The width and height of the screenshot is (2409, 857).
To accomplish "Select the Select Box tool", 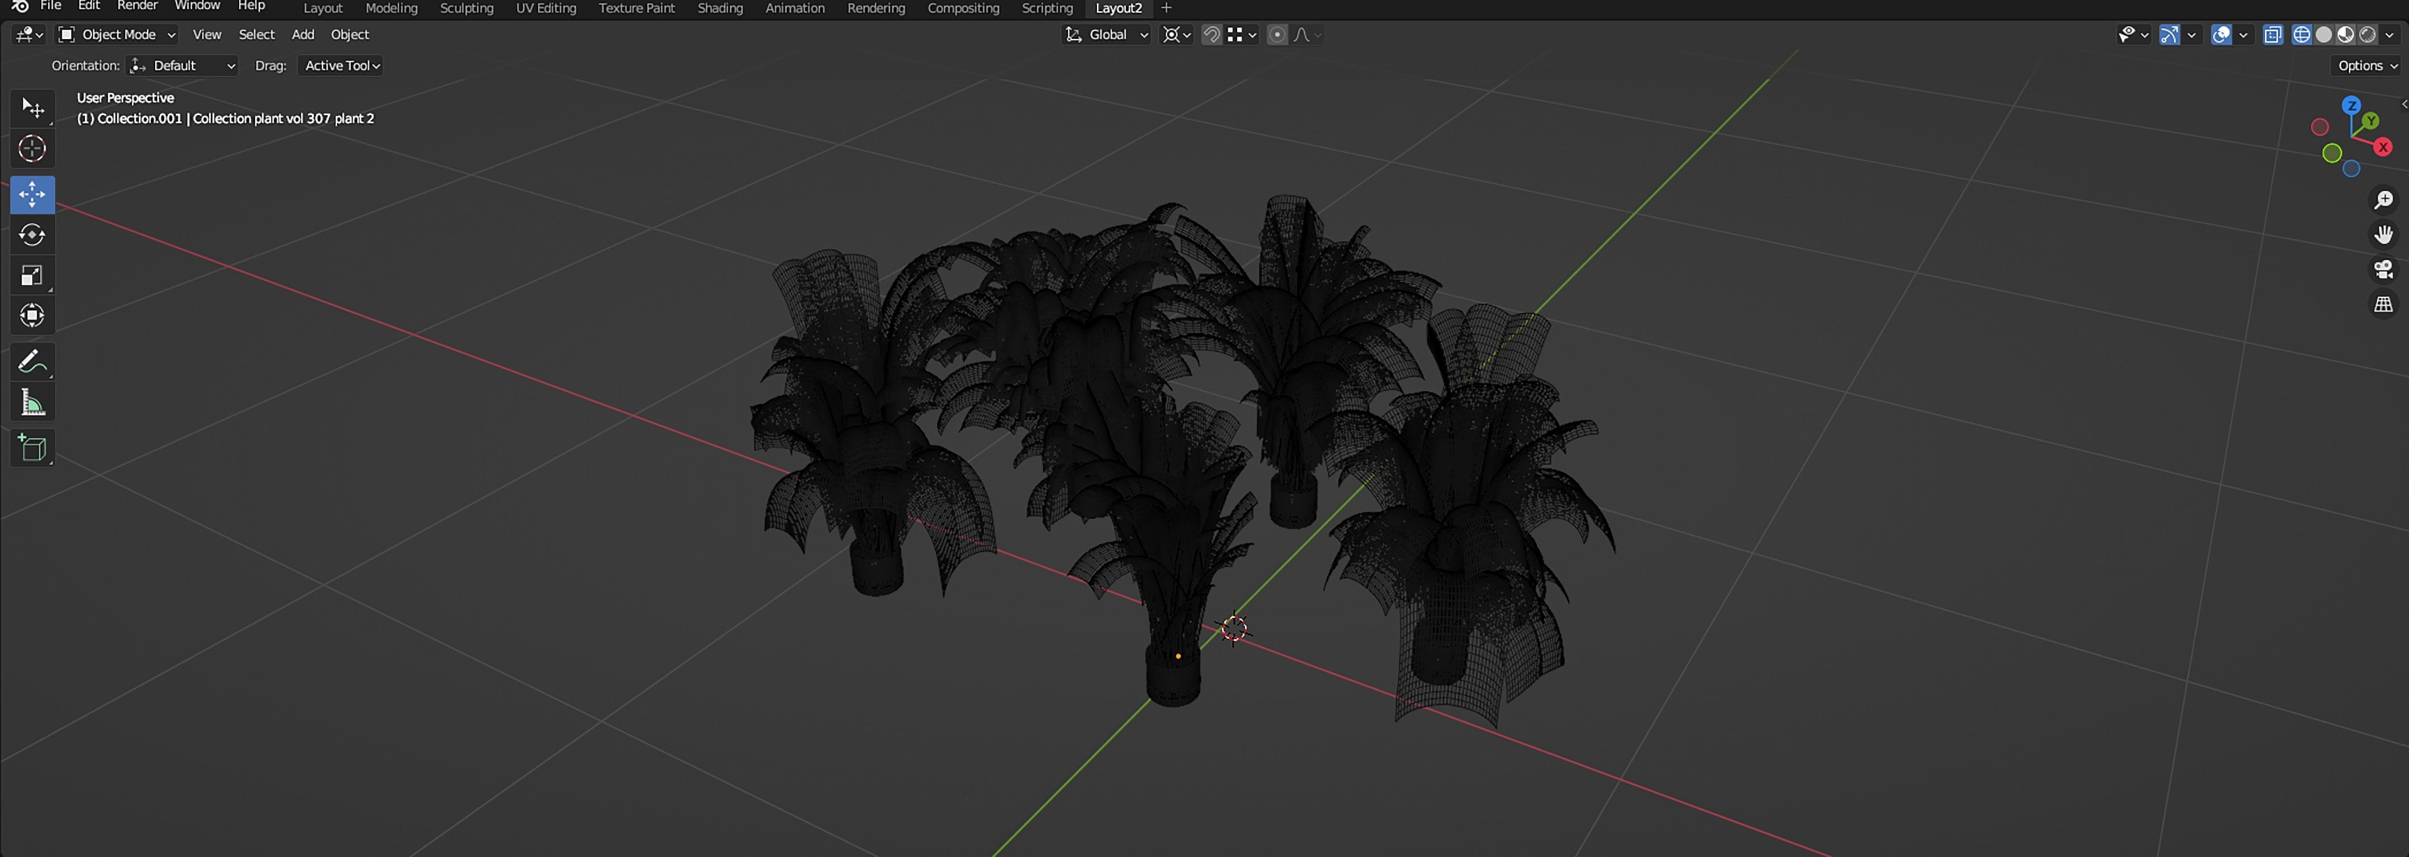I will click(x=33, y=108).
